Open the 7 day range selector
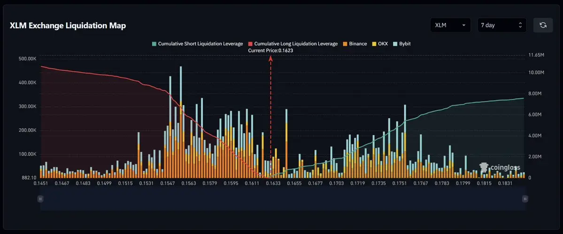Screen dimensions: 563x234 tap(502, 25)
